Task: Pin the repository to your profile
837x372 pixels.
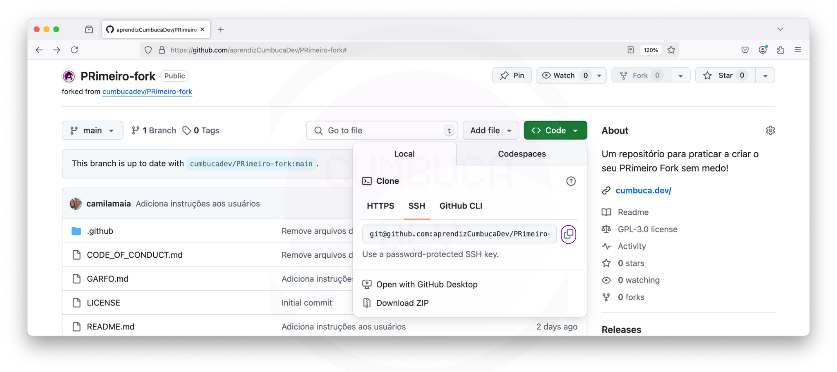Action: click(x=512, y=76)
